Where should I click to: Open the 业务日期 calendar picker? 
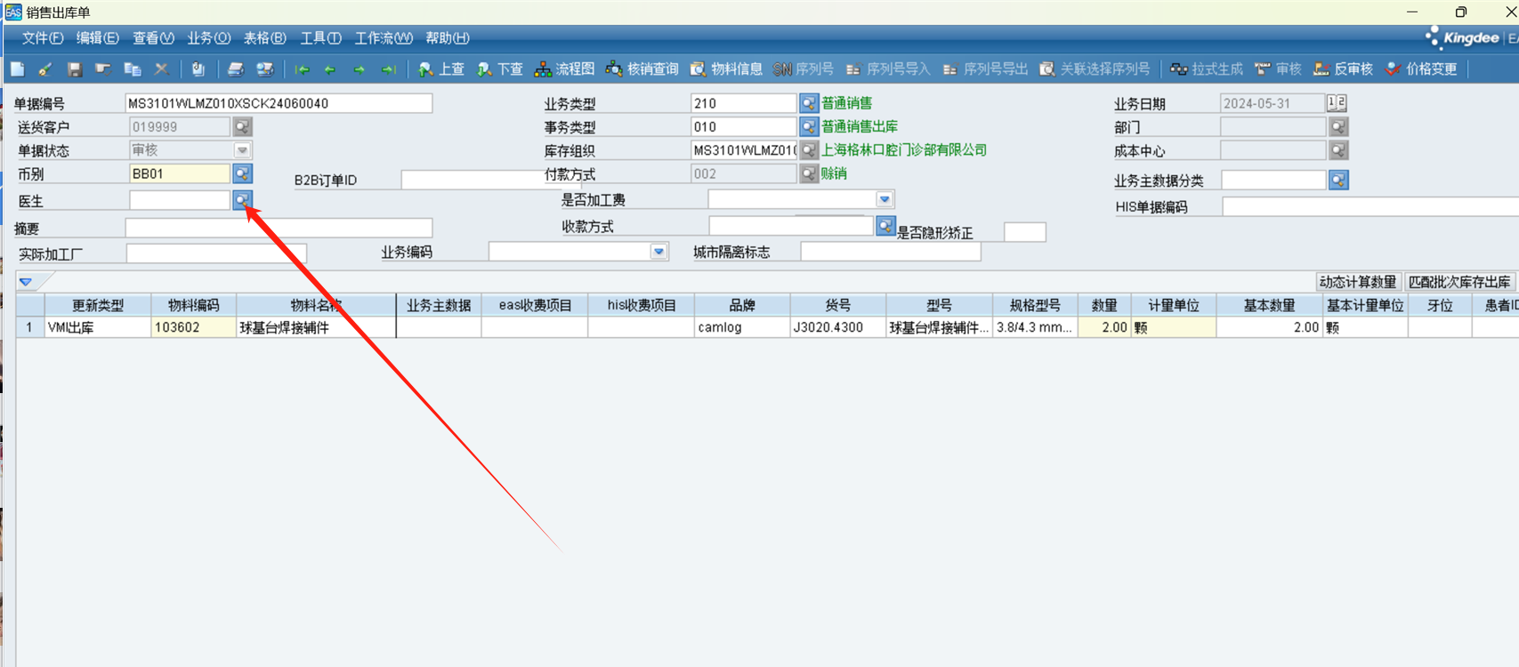pos(1337,103)
